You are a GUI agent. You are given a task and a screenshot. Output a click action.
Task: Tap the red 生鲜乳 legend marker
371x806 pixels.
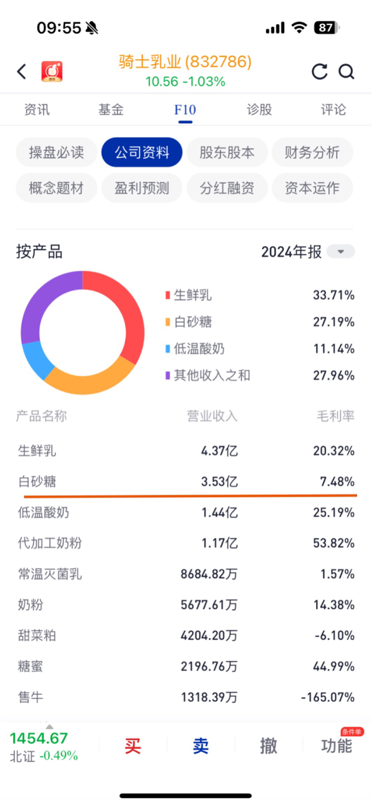click(x=168, y=295)
